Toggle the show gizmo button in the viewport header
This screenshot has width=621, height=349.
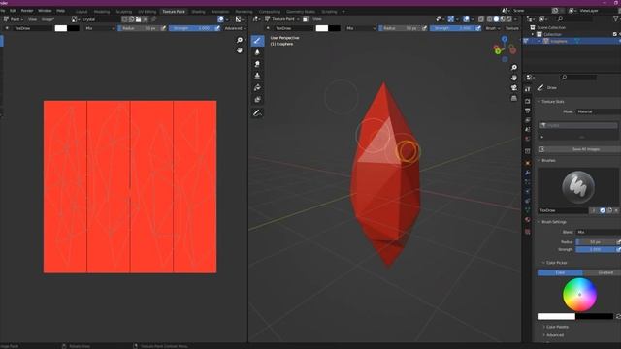450,19
